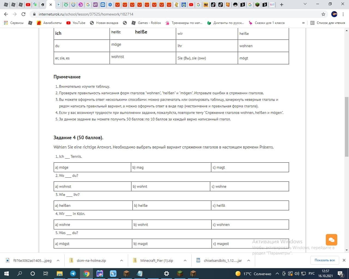
Task: Open the browser profile avatar icon
Action: [334, 14]
